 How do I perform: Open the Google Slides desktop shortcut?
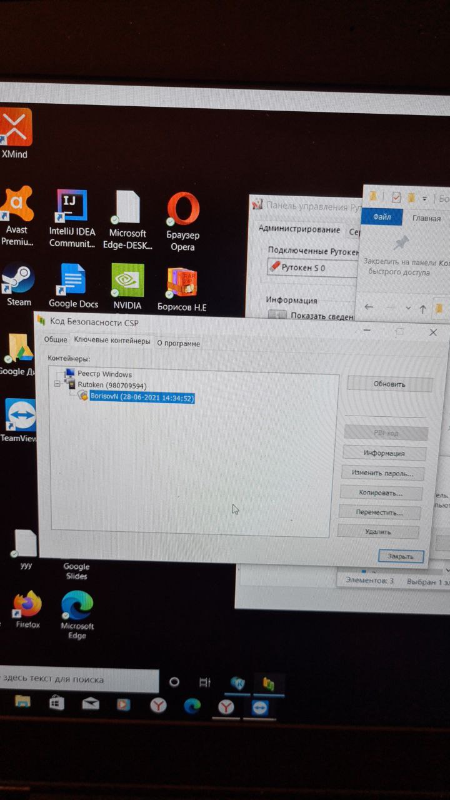click(x=76, y=571)
